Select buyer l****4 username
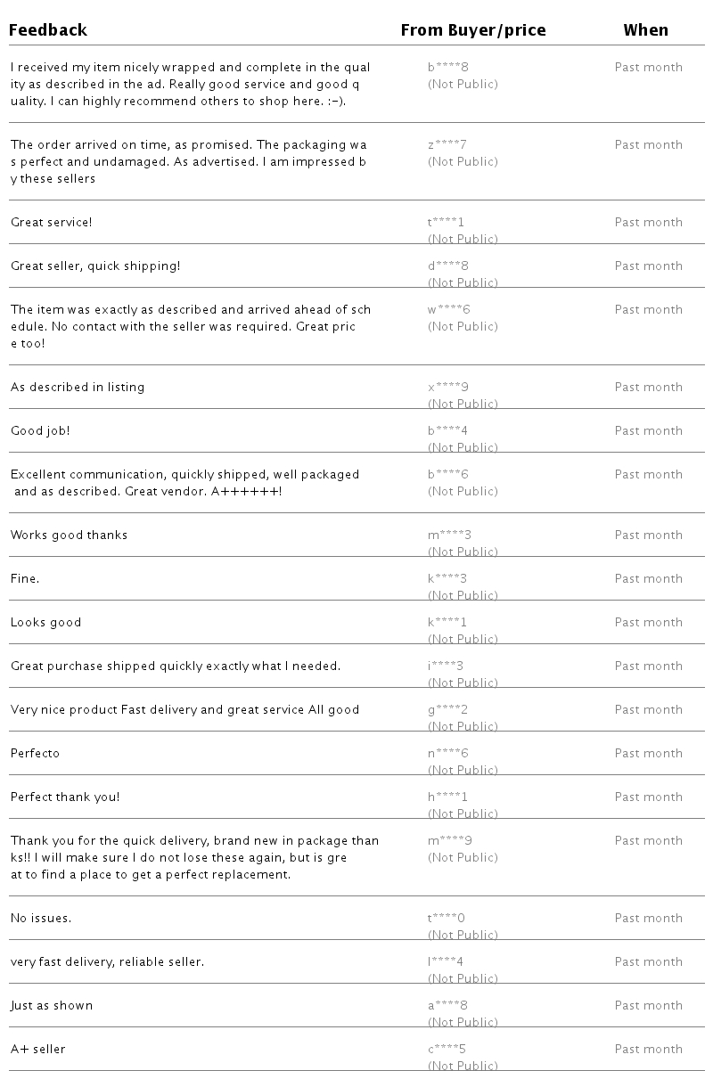This screenshot has width=713, height=1071. pos(446,961)
